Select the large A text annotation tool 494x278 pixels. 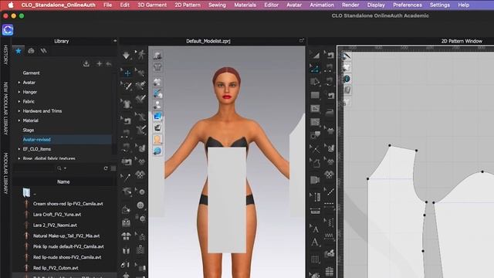pos(315,242)
